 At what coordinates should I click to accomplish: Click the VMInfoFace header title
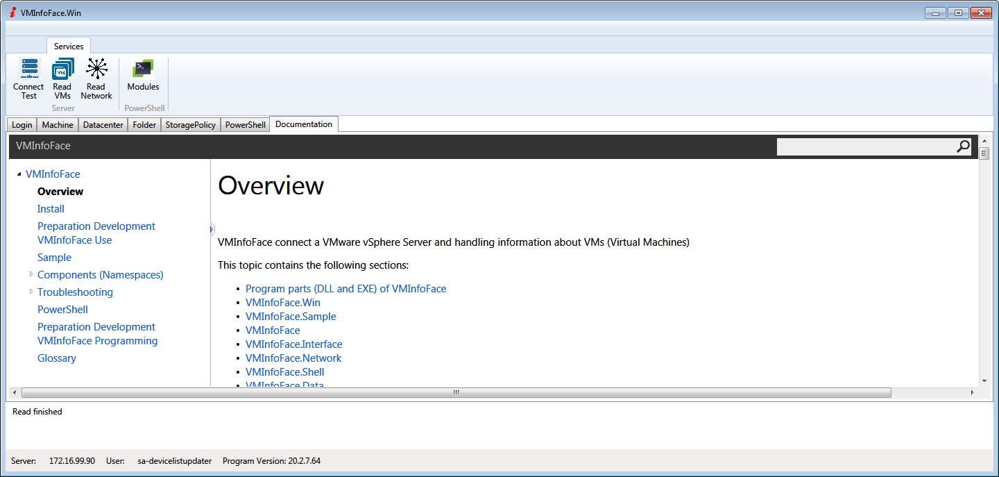coord(43,146)
